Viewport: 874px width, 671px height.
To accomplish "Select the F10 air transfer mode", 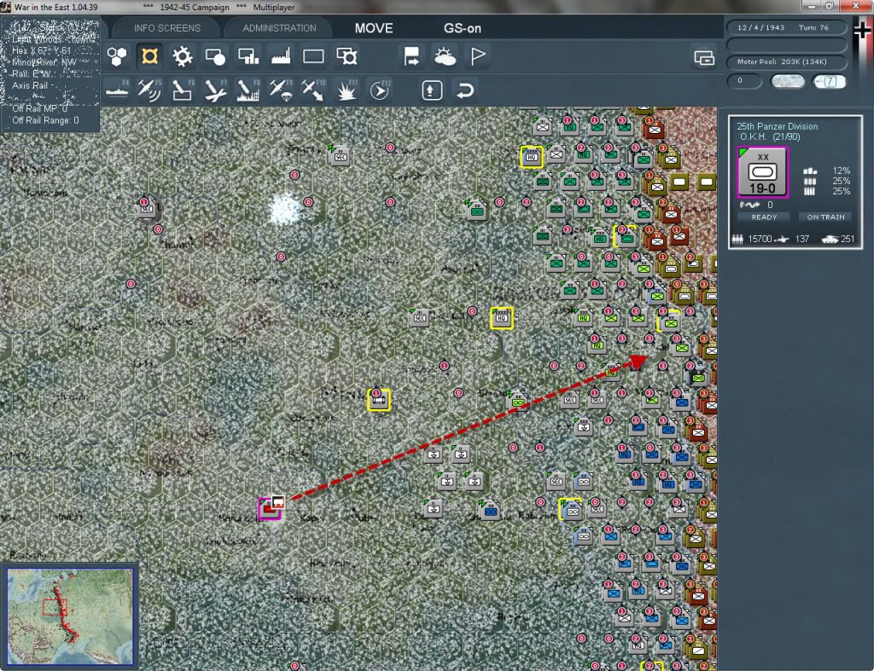I will pyautogui.click(x=313, y=90).
